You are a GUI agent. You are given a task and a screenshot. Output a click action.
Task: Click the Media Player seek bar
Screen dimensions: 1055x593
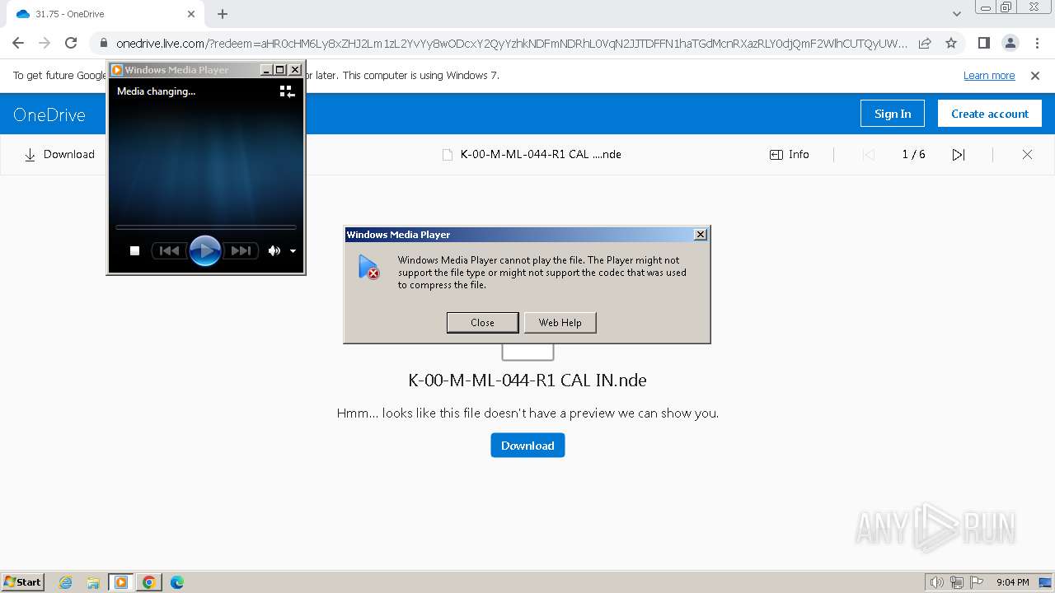coord(205,226)
